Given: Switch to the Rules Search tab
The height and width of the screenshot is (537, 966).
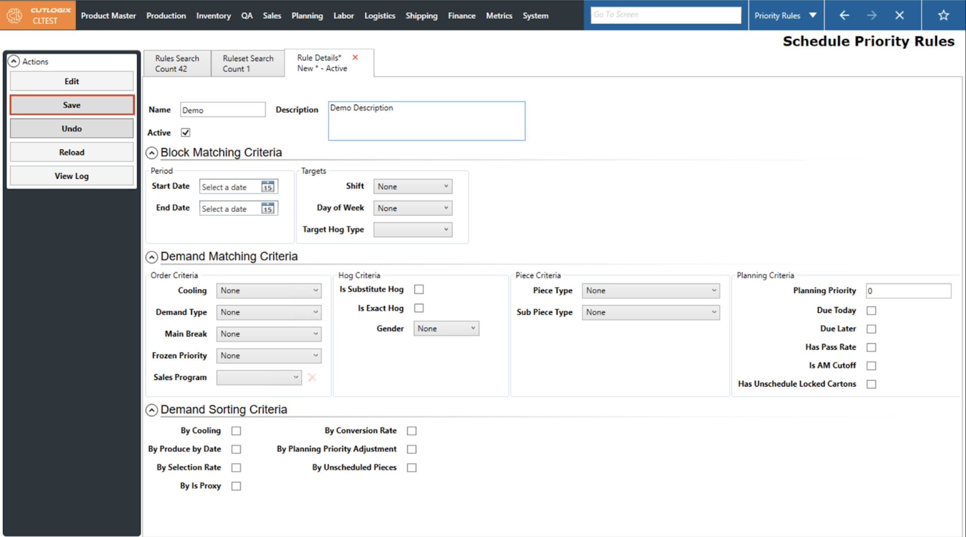Looking at the screenshot, I should tap(177, 63).
